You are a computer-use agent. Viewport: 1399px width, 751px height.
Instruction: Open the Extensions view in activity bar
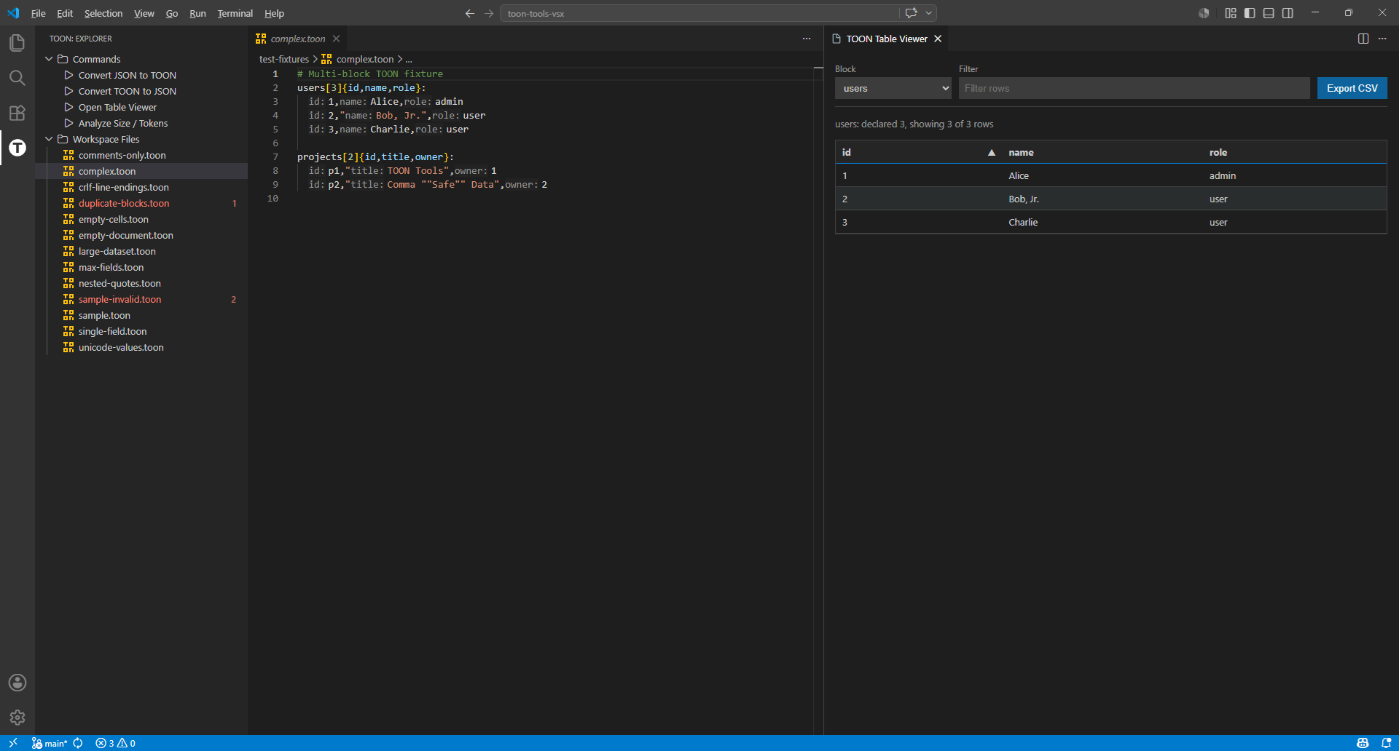[17, 113]
